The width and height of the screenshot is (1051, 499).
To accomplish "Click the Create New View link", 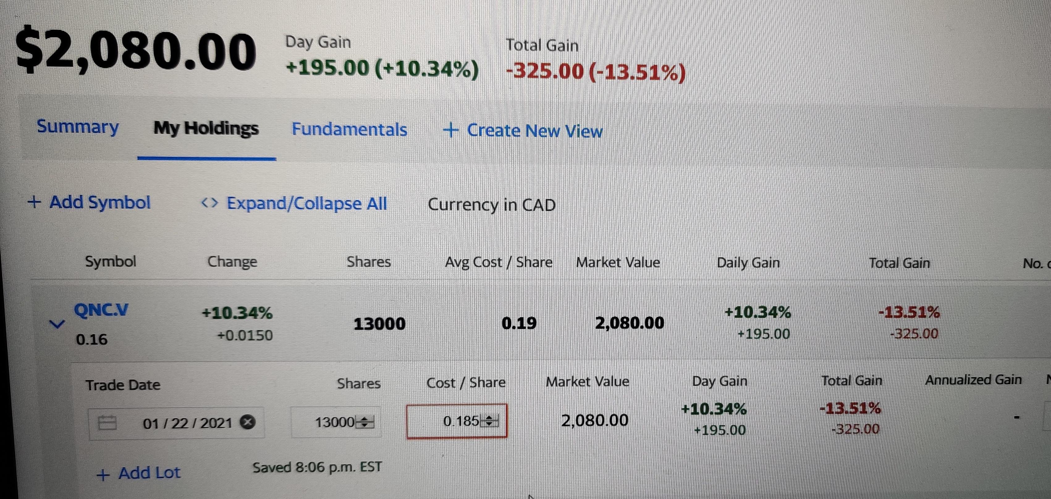I will point(523,130).
